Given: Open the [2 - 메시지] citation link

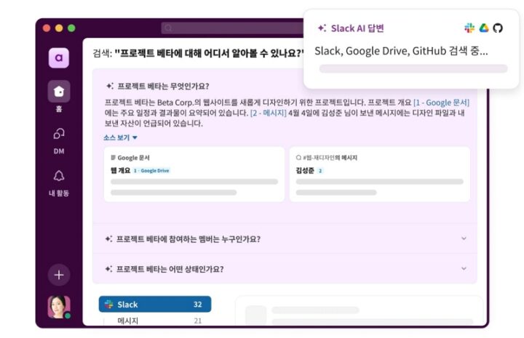Looking at the screenshot, I should point(268,113).
